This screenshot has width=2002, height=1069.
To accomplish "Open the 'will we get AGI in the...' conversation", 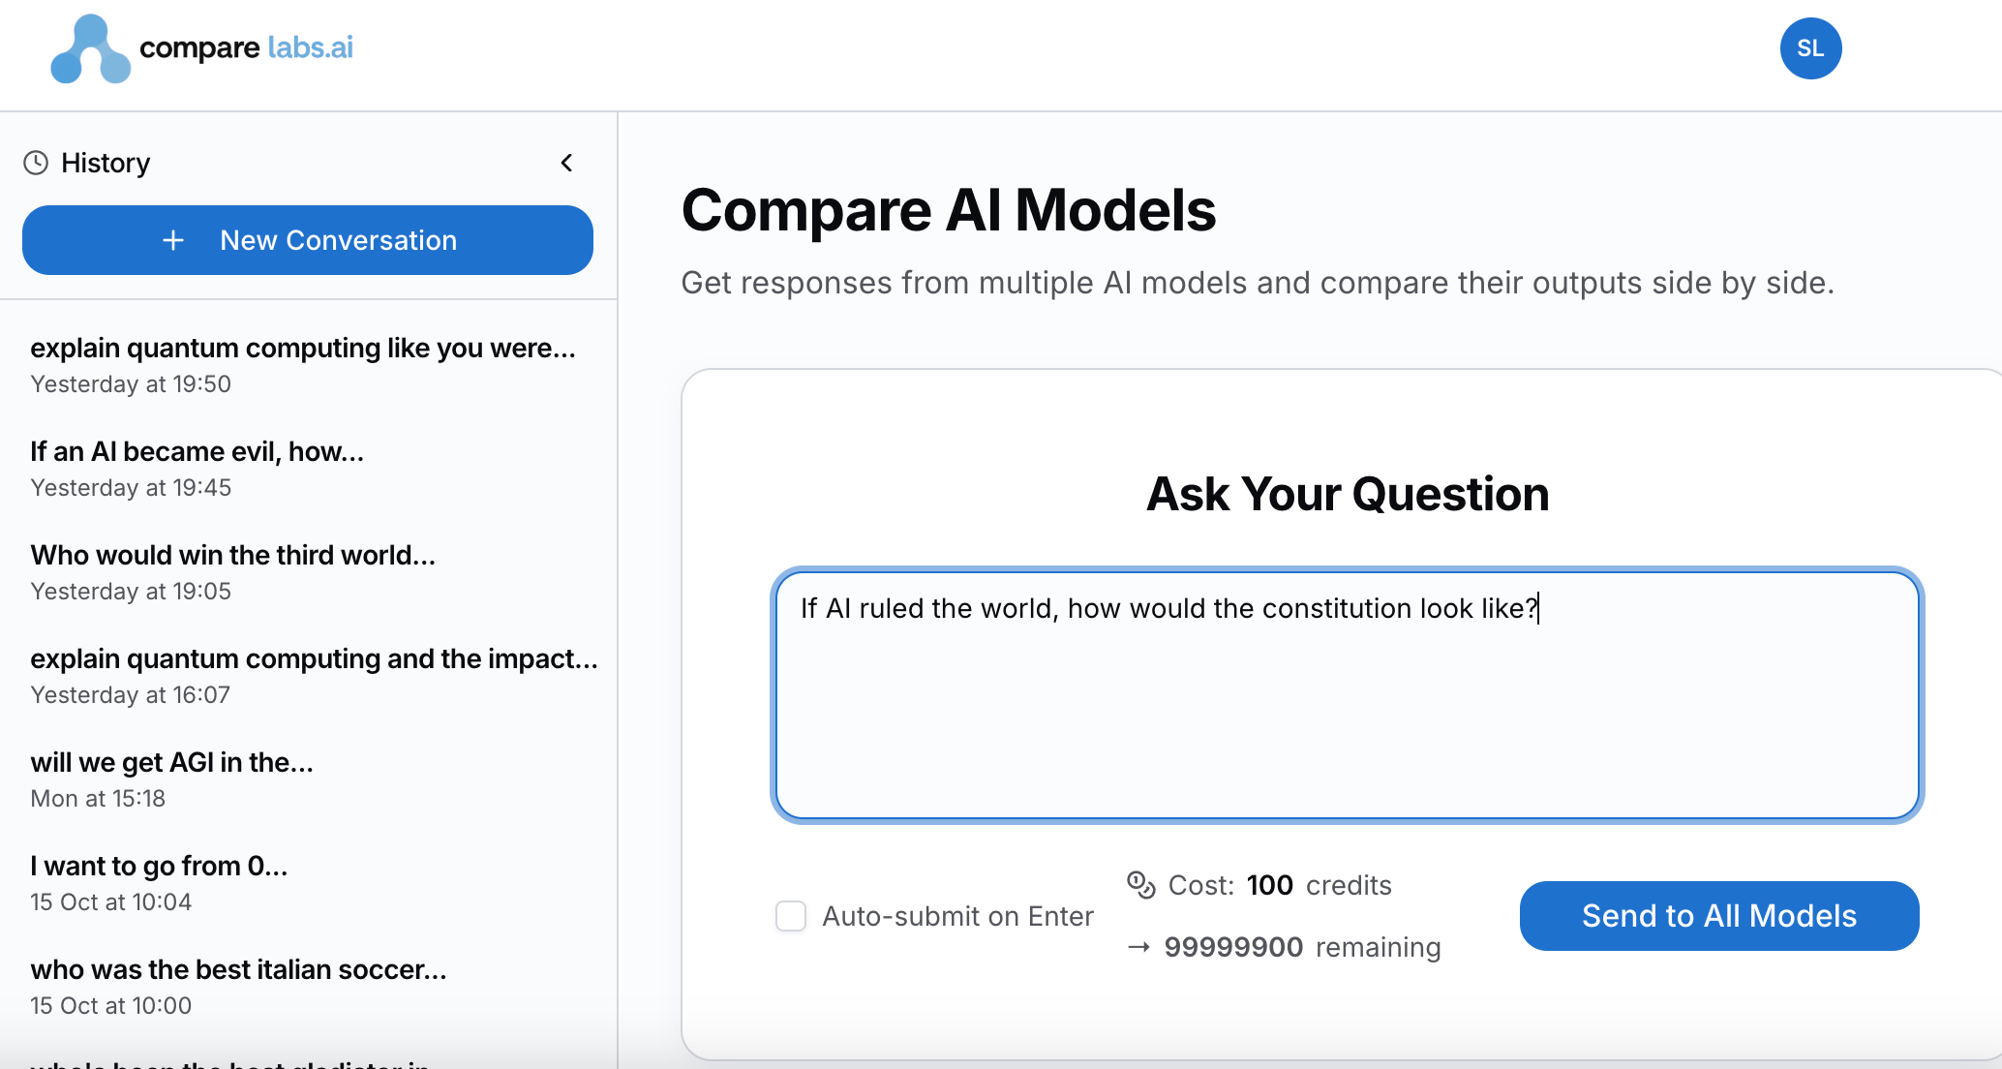I will click(171, 762).
